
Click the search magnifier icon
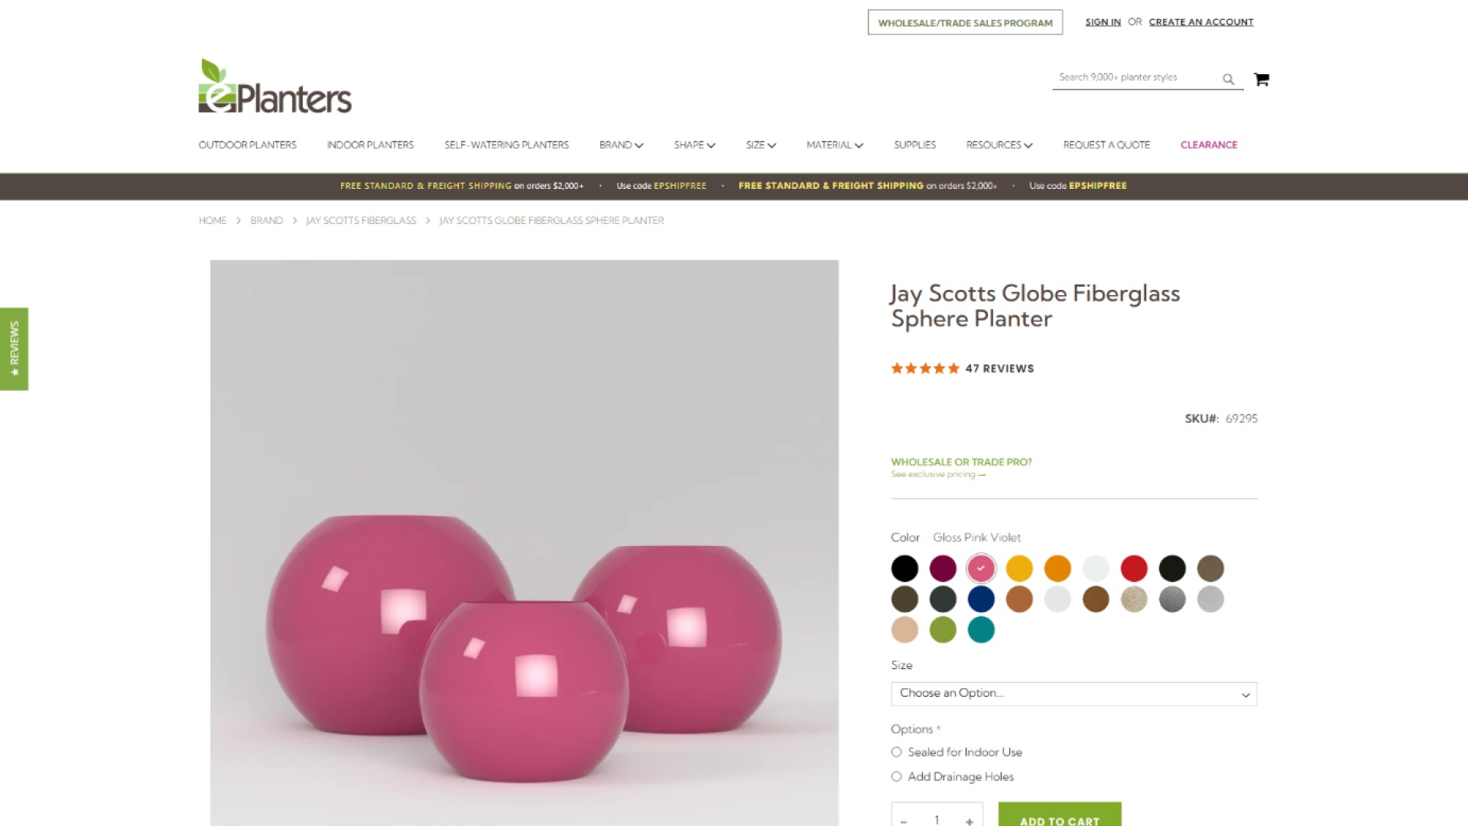tap(1228, 79)
